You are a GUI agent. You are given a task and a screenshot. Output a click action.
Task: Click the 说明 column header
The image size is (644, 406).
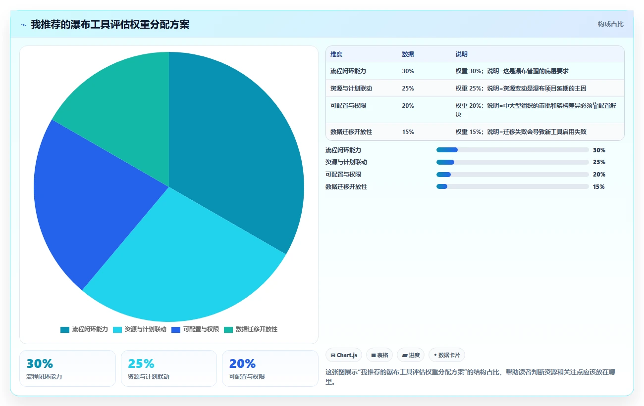pyautogui.click(x=461, y=54)
